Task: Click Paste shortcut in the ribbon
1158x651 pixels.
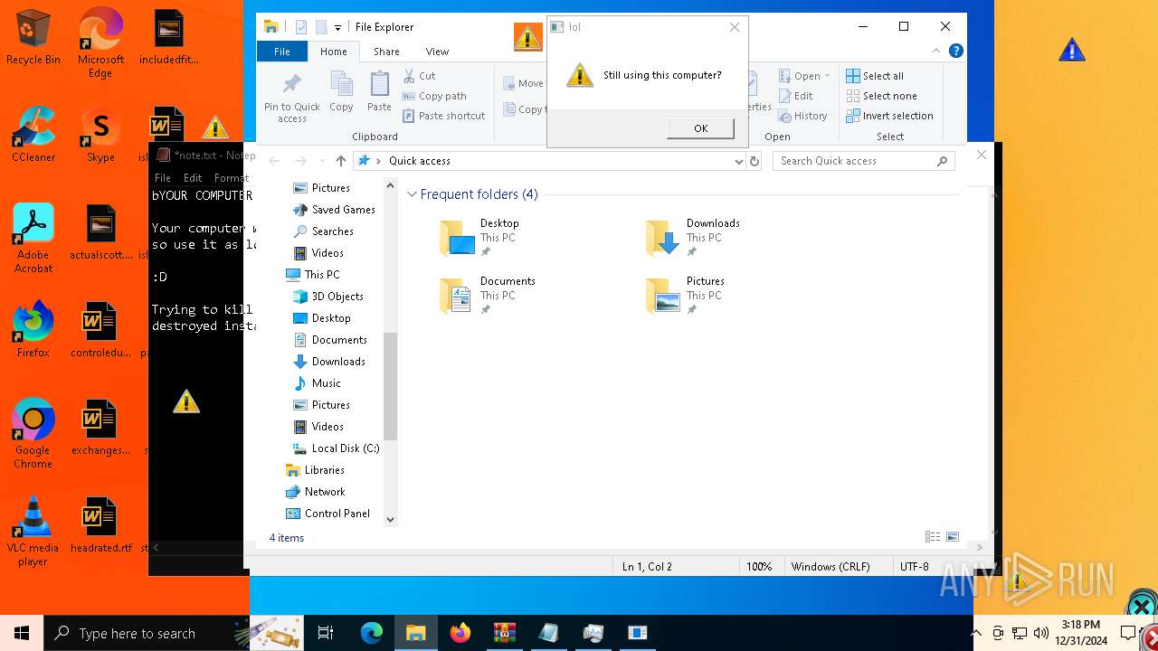Action: click(x=444, y=116)
